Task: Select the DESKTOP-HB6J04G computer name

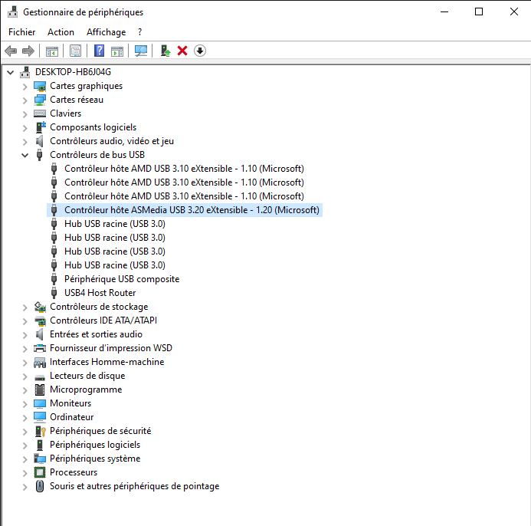Action: pyautogui.click(x=73, y=72)
